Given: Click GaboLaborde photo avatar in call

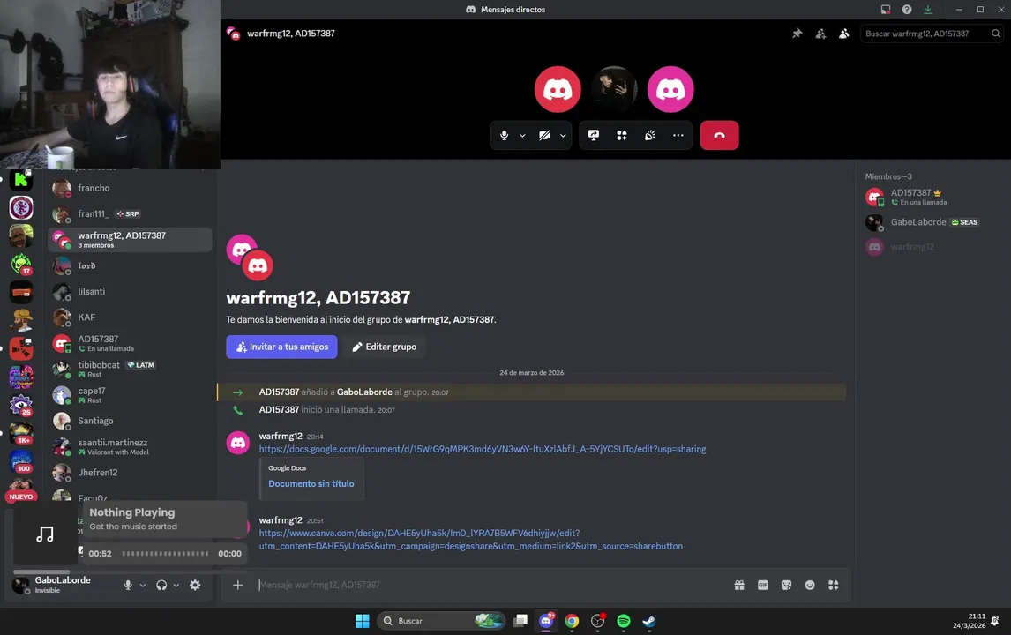Looking at the screenshot, I should pos(614,90).
